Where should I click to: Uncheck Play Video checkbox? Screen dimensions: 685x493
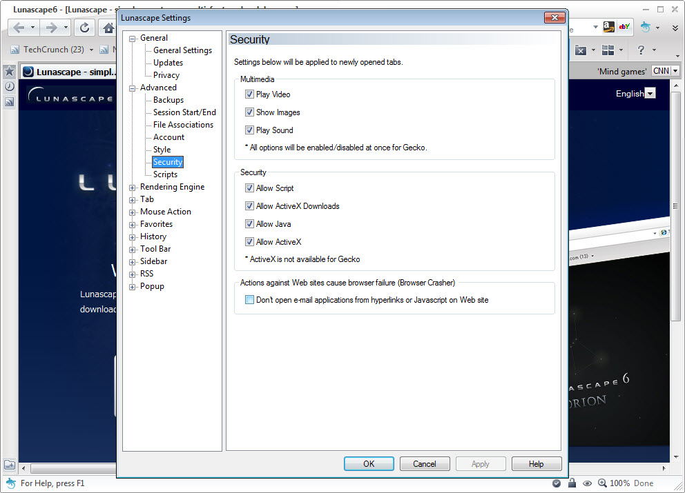pyautogui.click(x=249, y=94)
